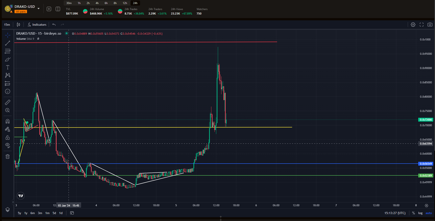Take a chart snapshot with camera icon
Screen dimensions: 435x221
(x=430, y=25)
